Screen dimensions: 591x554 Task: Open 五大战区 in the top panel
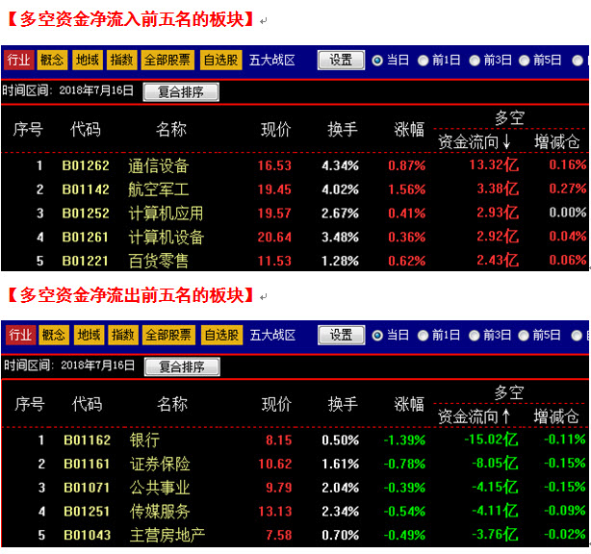point(272,60)
